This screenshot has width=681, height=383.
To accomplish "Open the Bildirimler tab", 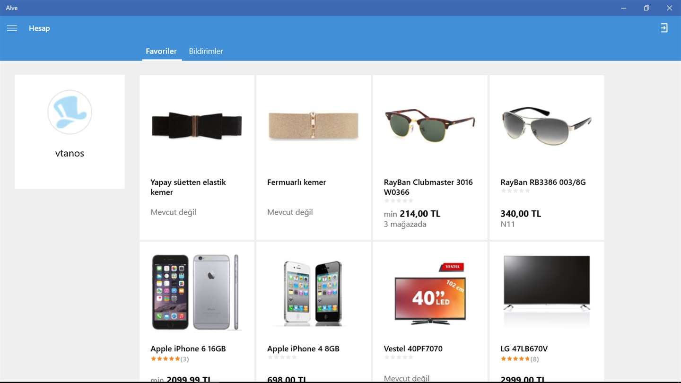I will pyautogui.click(x=206, y=51).
